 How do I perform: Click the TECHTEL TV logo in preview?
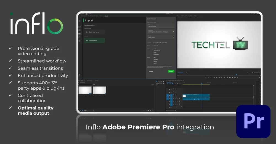click(219, 44)
